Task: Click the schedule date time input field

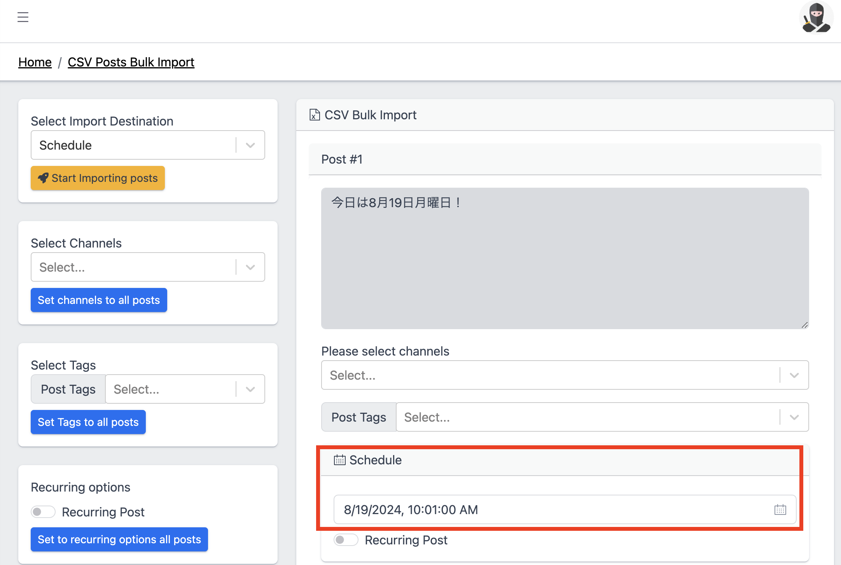Action: (565, 509)
